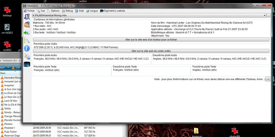Open the cm-hf2011 desktop icon
The image size is (275, 137).
pyautogui.click(x=7, y=29)
